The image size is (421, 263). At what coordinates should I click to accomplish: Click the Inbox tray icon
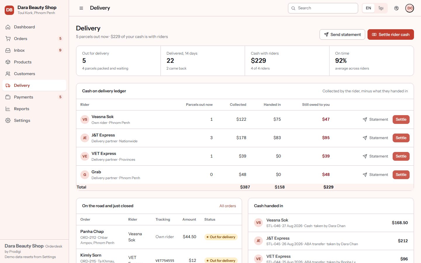point(8,50)
